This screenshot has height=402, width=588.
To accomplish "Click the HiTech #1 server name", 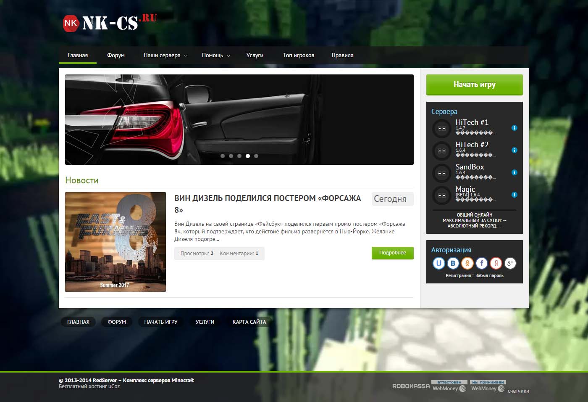I will (x=472, y=122).
